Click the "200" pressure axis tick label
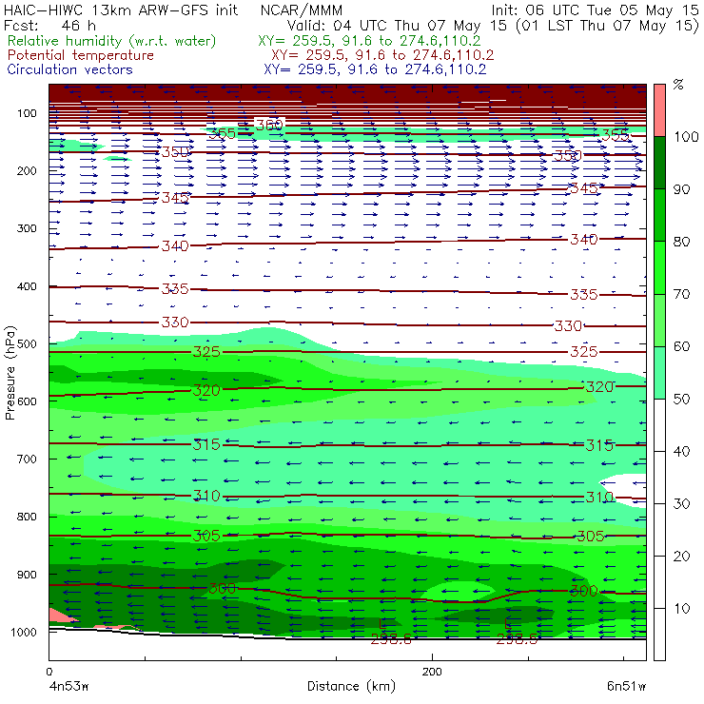This screenshot has height=704, width=704. tap(27, 170)
